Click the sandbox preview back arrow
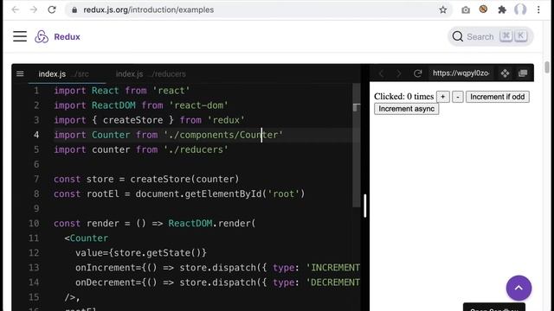The width and height of the screenshot is (554, 311). [x=381, y=73]
